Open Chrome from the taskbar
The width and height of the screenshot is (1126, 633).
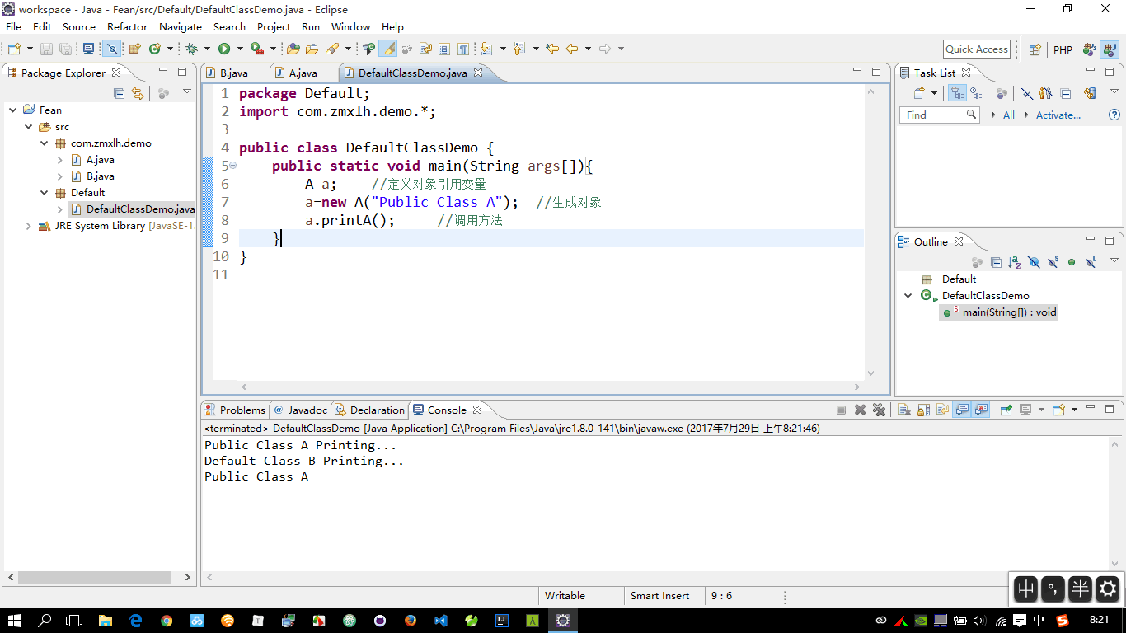click(167, 621)
